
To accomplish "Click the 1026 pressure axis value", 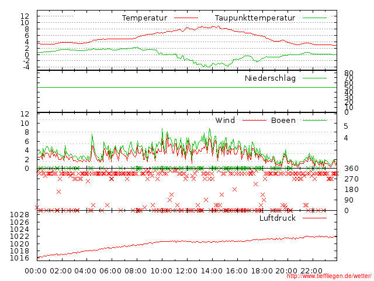I will pos(19,222).
